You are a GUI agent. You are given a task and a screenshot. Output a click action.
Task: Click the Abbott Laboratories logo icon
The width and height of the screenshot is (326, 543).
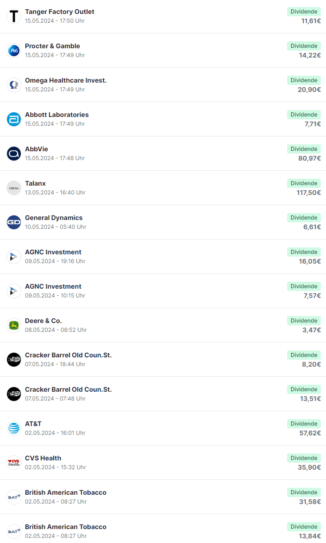tap(14, 119)
